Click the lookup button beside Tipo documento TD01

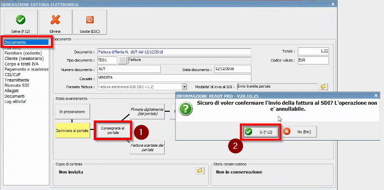tap(122, 60)
